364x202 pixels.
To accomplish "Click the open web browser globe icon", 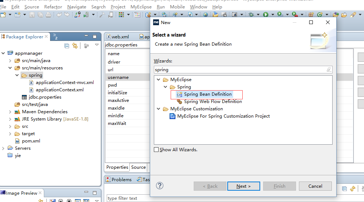I will pos(205,15).
